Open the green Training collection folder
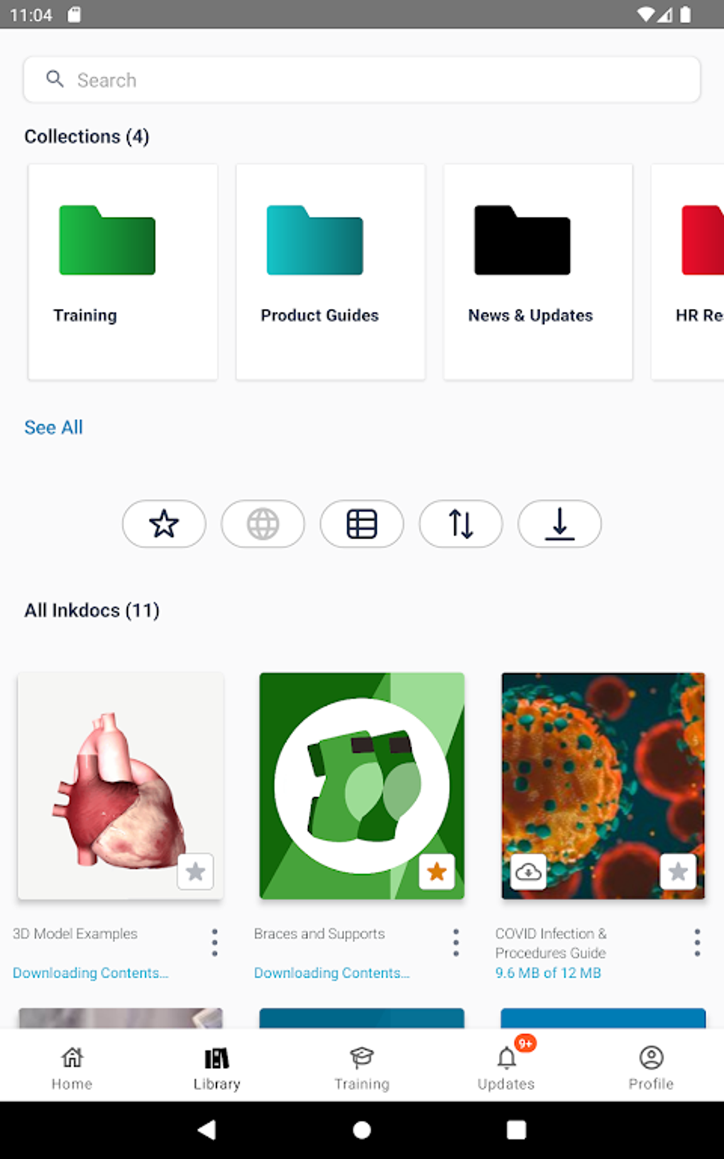Image resolution: width=724 pixels, height=1159 pixels. [123, 271]
